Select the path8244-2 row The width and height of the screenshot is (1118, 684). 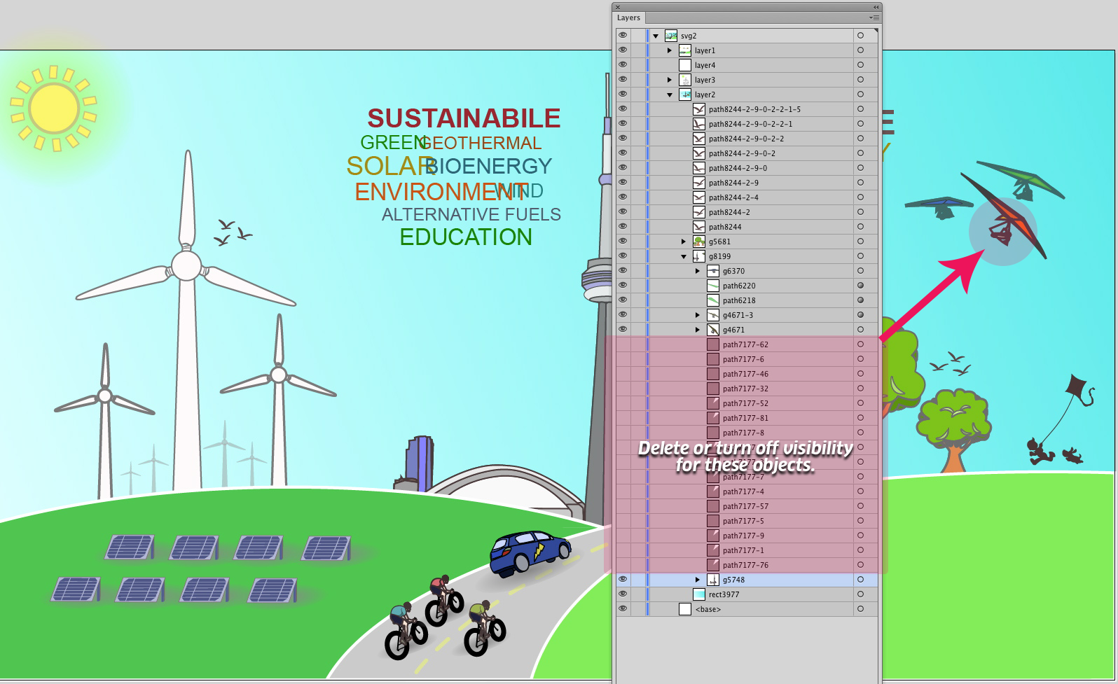pyautogui.click(x=747, y=212)
